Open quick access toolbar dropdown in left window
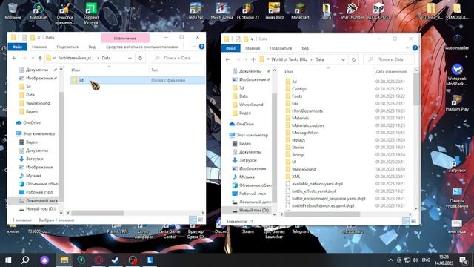Screen dimensions: 474x267 (x=39, y=38)
